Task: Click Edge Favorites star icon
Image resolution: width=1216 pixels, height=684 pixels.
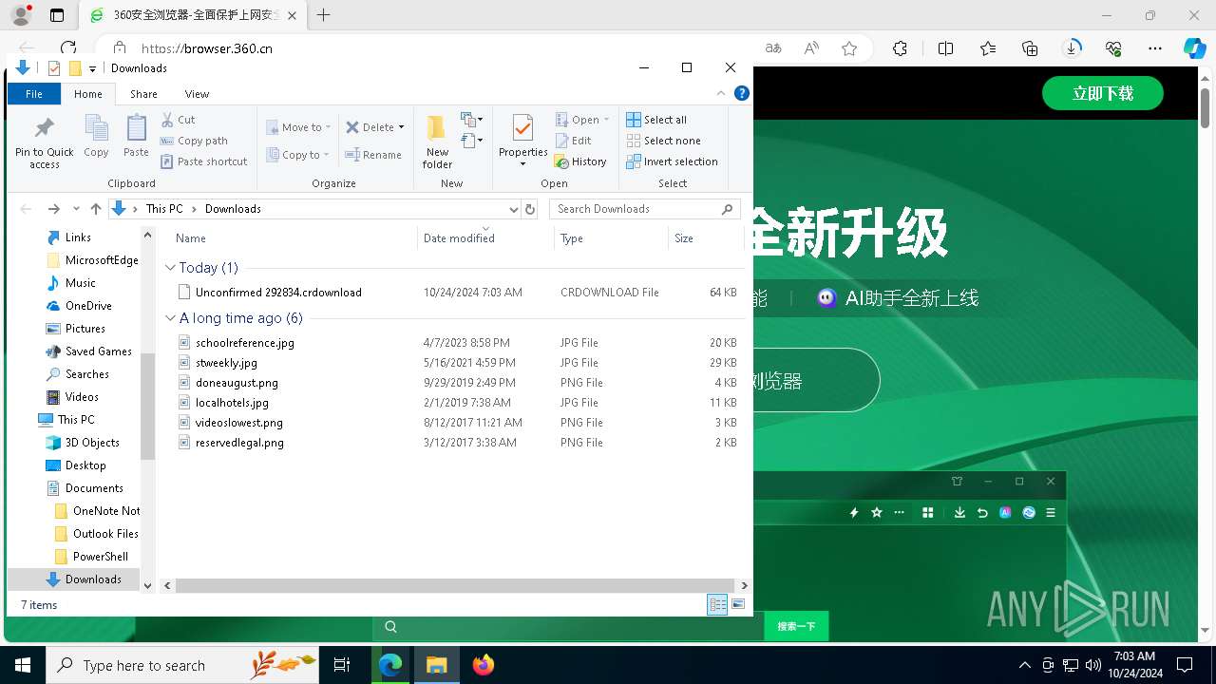Action: [849, 48]
